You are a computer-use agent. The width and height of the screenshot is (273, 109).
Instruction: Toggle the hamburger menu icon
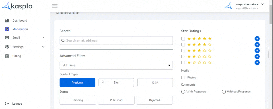point(55,6)
